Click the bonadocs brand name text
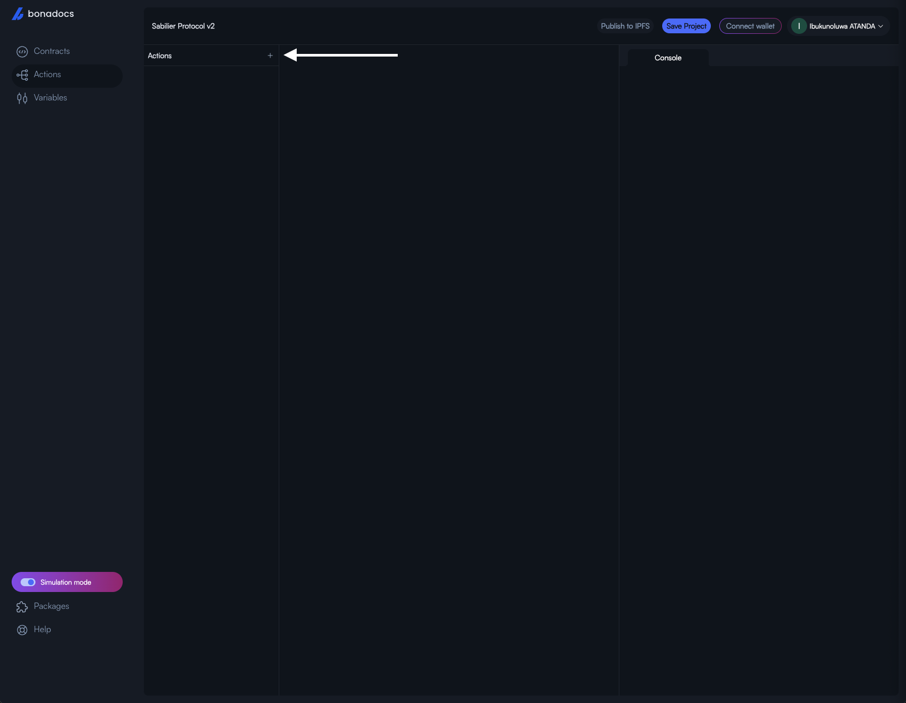 point(51,14)
